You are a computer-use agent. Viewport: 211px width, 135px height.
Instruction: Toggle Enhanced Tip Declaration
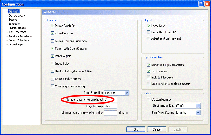[149, 65]
